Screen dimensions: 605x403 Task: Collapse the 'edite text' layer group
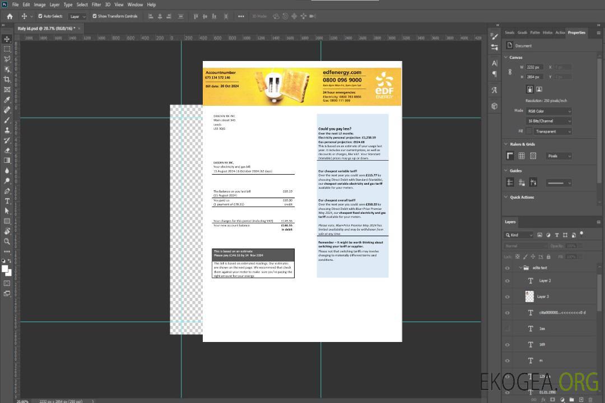pyautogui.click(x=520, y=268)
